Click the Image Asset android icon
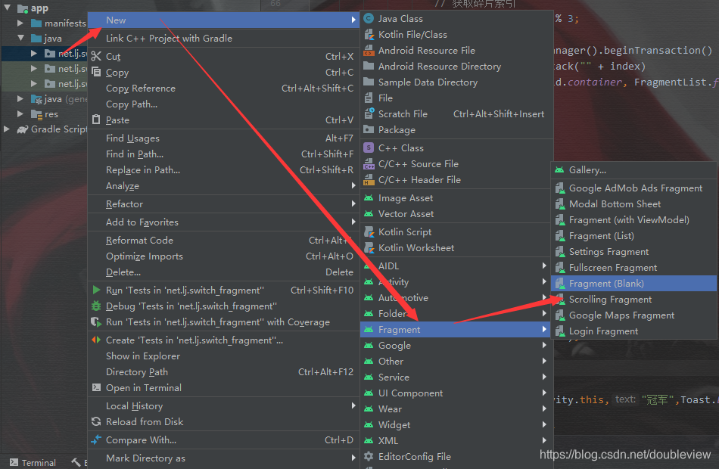 [369, 198]
